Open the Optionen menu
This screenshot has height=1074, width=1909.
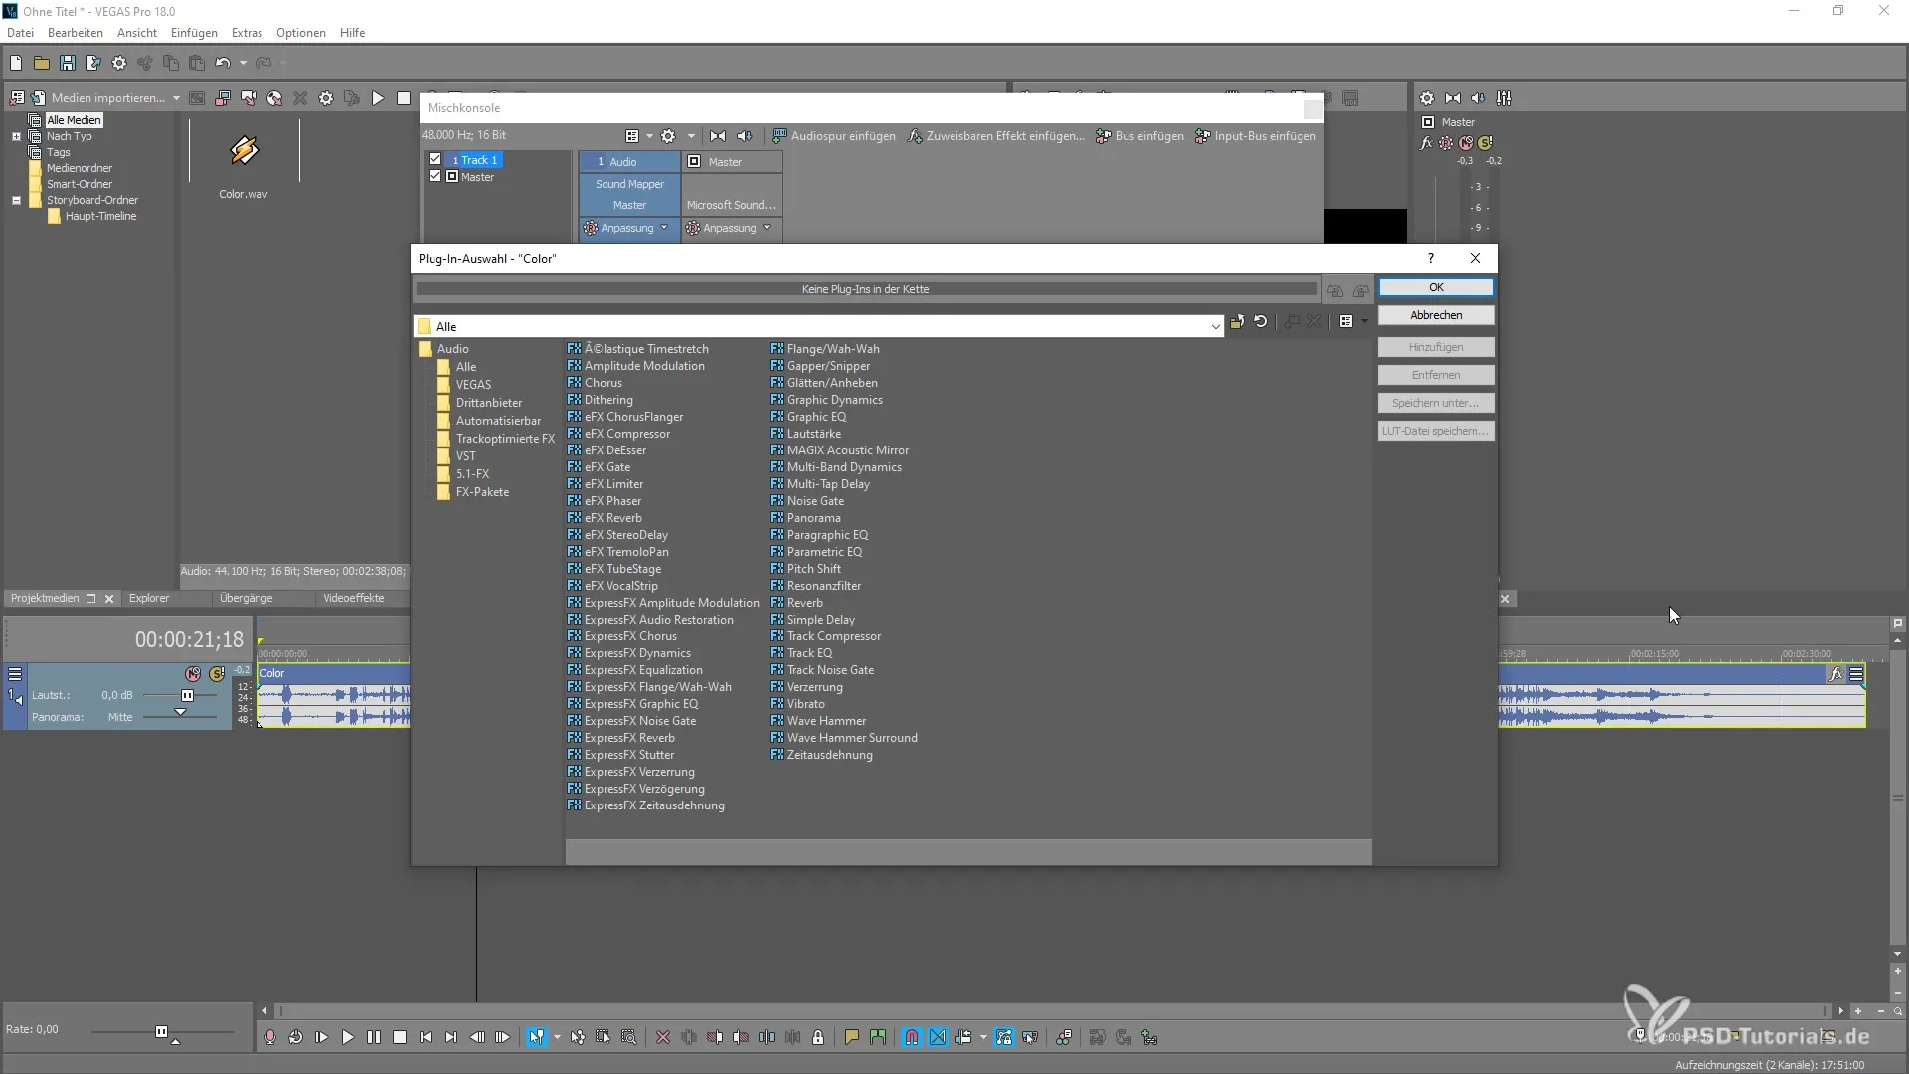pyautogui.click(x=301, y=33)
